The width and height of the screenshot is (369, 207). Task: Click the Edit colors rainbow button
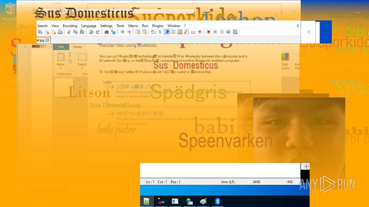click(285, 61)
